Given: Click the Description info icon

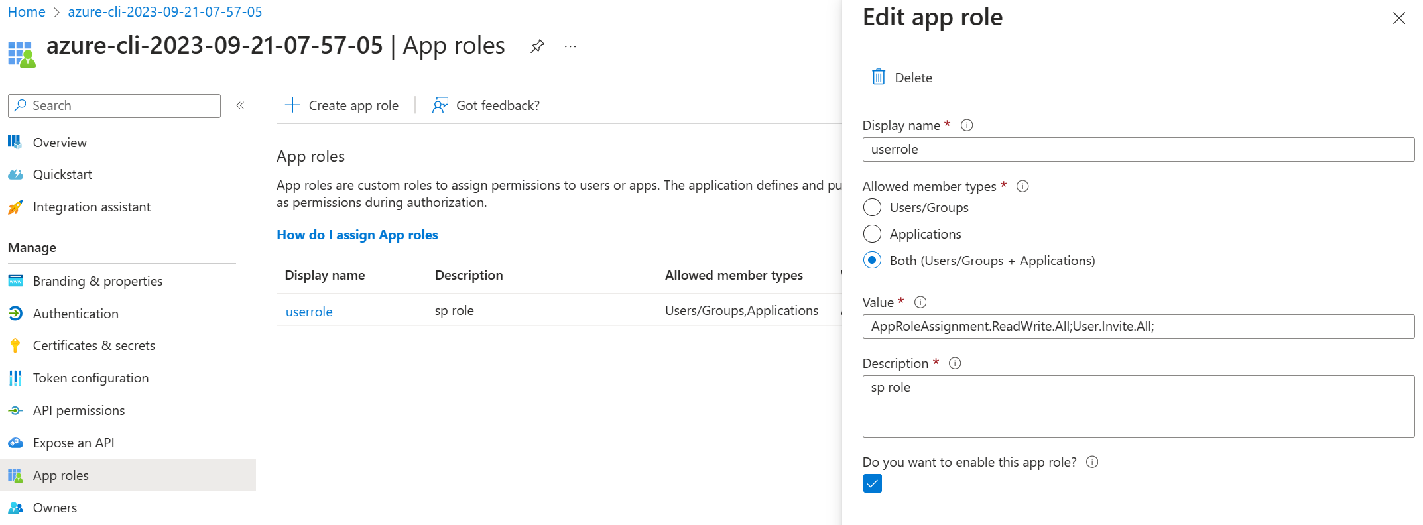Looking at the screenshot, I should click(x=955, y=363).
